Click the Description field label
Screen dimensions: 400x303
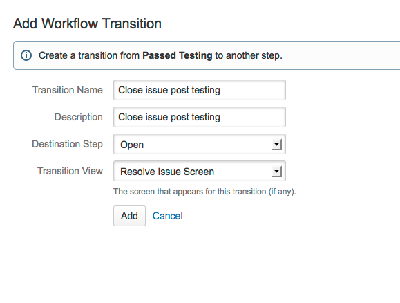79,117
